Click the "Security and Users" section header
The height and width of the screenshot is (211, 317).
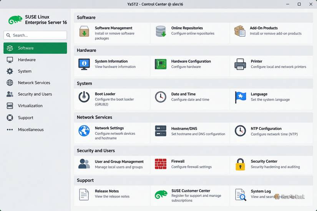coord(96,151)
